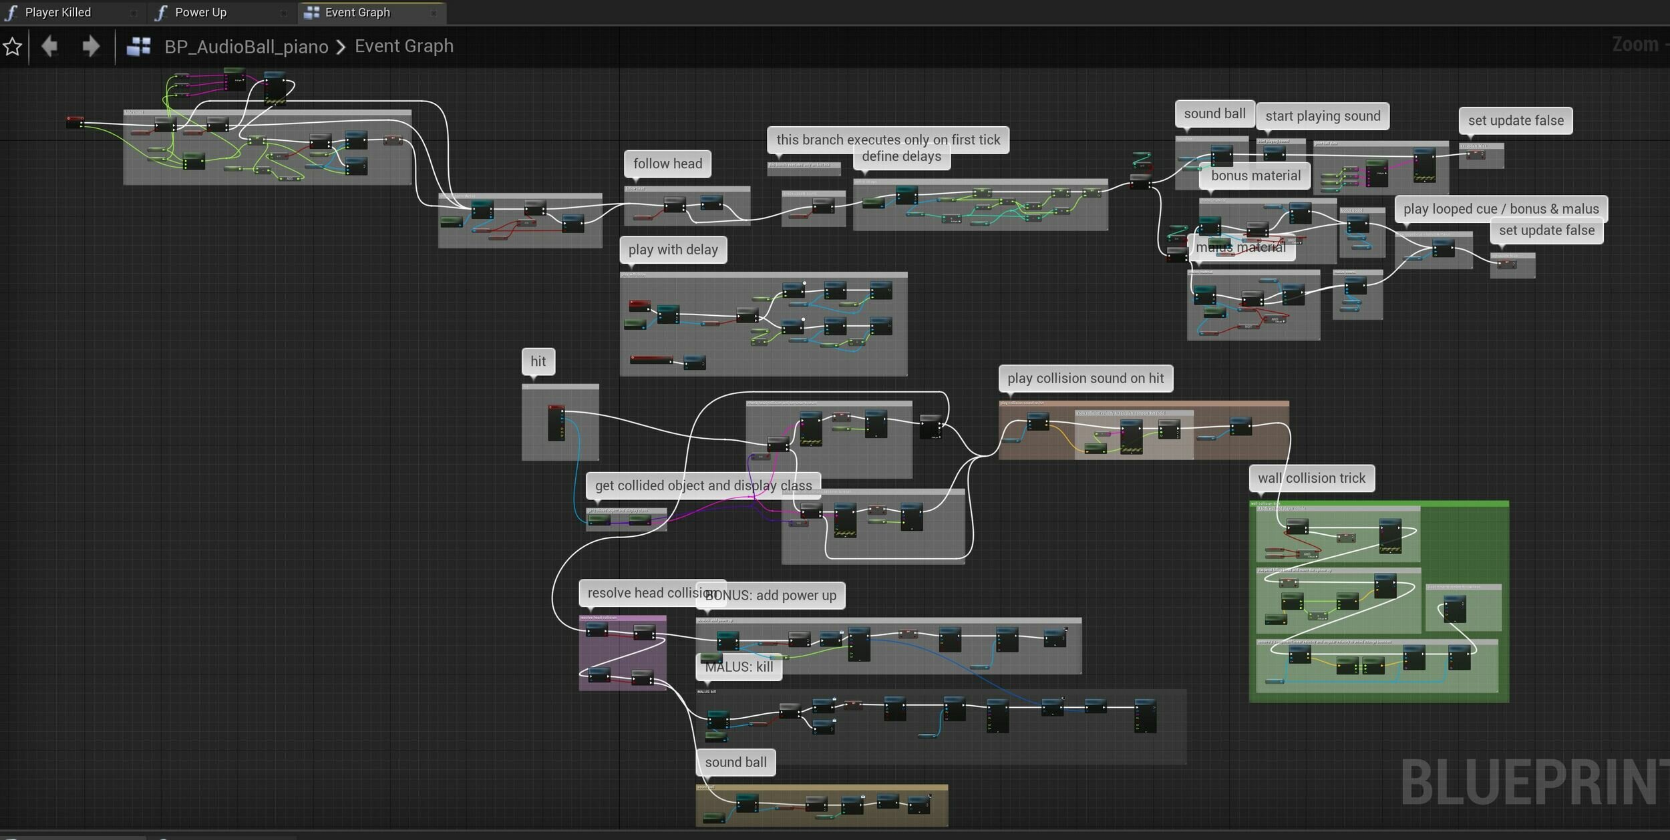Click the BP_AudioBall_piano breadcrumb link
Viewport: 1670px width, 840px height.
pos(246,46)
